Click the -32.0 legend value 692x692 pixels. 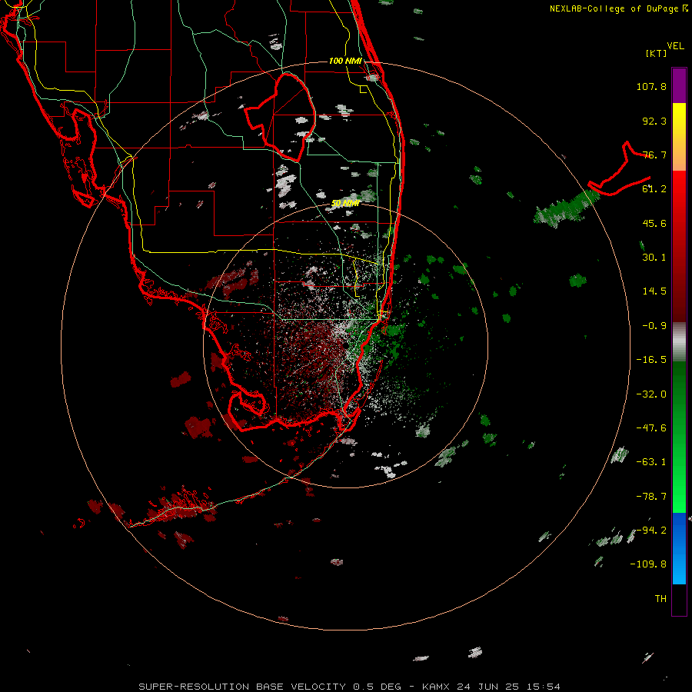(x=651, y=394)
